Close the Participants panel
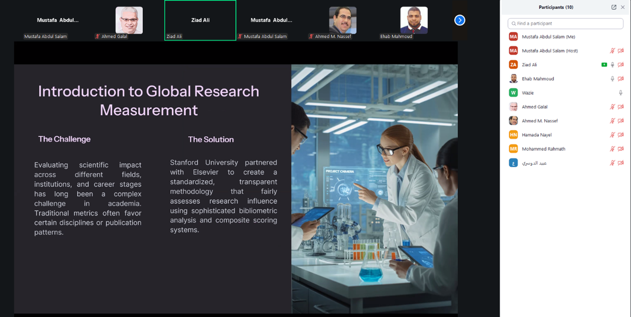Viewport: 631px width, 317px height. 623,7
